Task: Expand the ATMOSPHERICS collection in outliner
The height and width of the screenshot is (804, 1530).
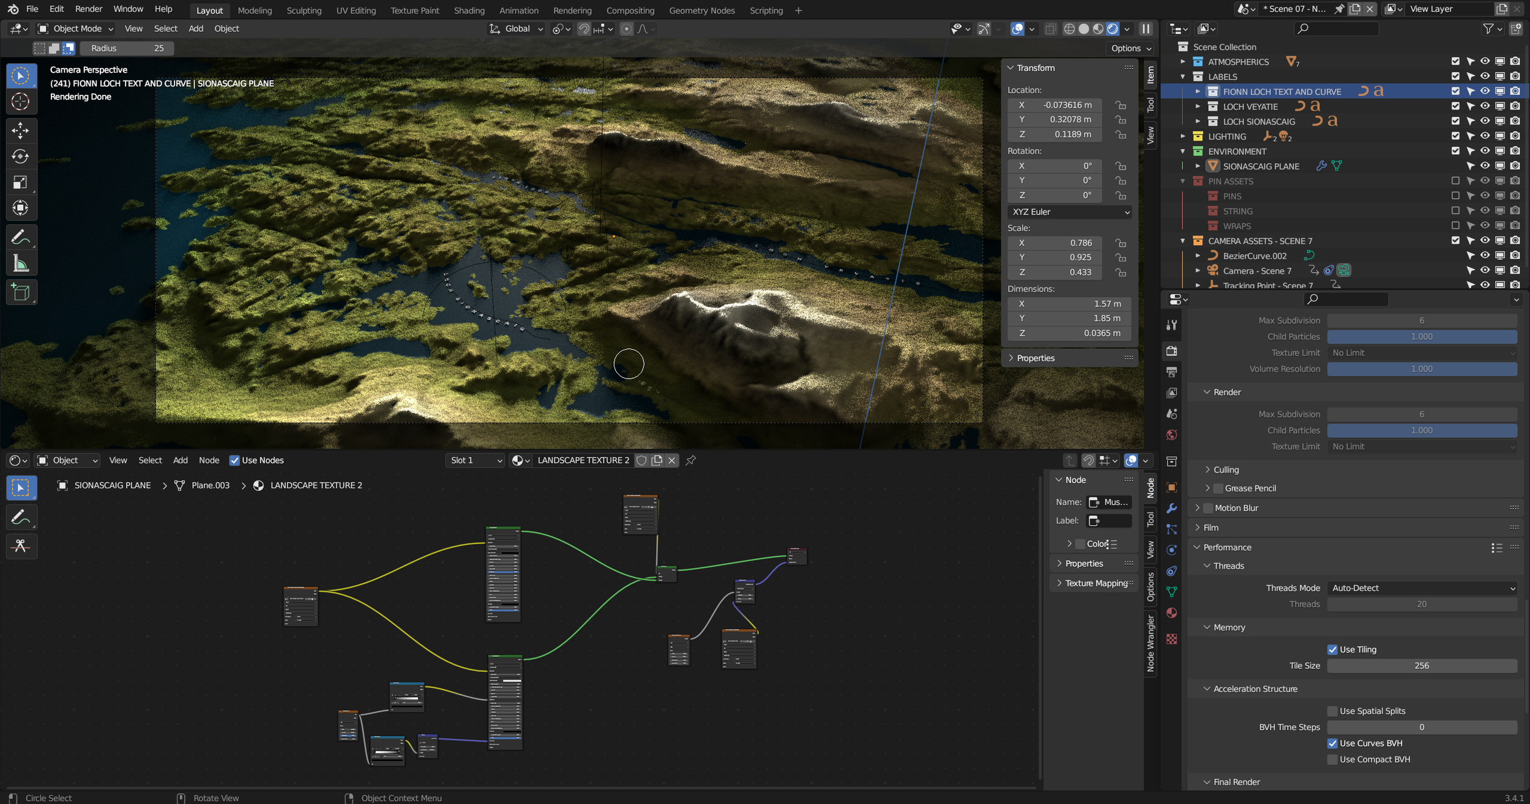Action: click(x=1183, y=62)
